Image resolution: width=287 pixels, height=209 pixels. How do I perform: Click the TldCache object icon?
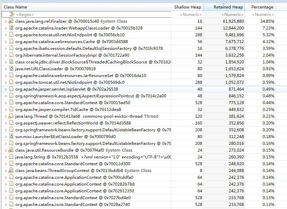pyautogui.click(x=11, y=109)
